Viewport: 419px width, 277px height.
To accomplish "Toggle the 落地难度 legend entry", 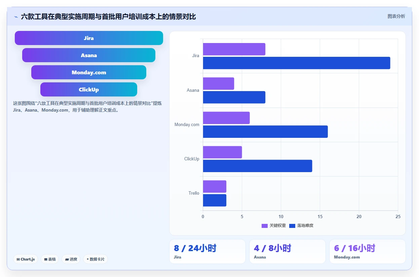I will tap(301, 226).
